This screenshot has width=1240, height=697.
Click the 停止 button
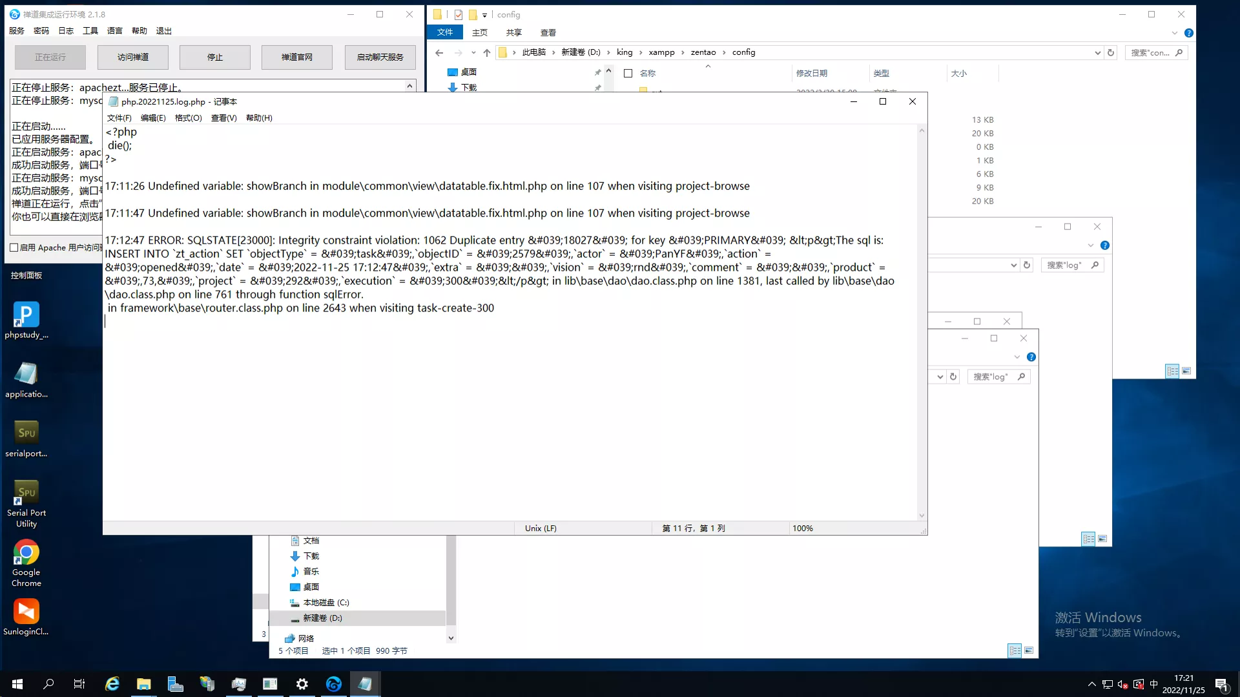point(215,57)
